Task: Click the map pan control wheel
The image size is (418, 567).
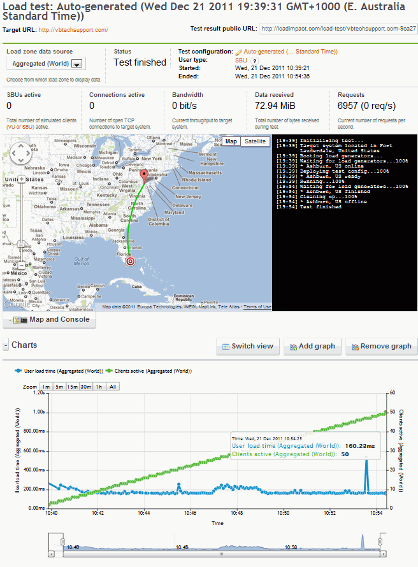Action: click(21, 154)
